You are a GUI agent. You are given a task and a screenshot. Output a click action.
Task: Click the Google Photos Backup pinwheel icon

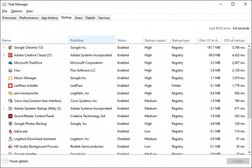pyautogui.click(x=10, y=123)
